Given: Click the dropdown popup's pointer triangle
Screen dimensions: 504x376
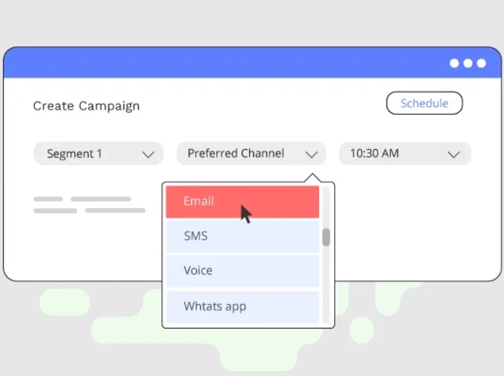Looking at the screenshot, I should [312, 178].
